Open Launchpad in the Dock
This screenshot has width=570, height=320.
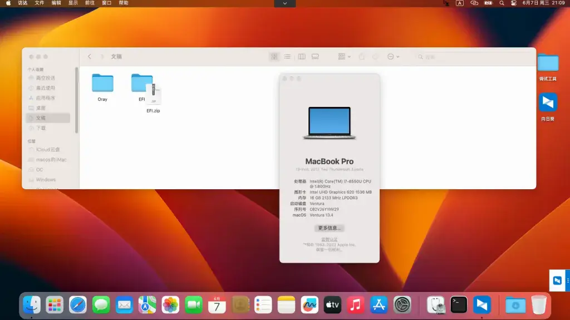click(x=55, y=305)
